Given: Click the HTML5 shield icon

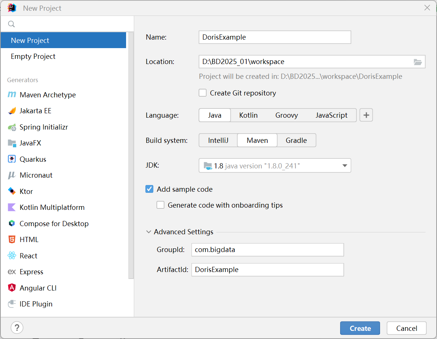Looking at the screenshot, I should coord(12,239).
